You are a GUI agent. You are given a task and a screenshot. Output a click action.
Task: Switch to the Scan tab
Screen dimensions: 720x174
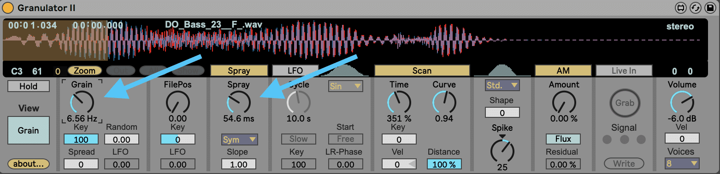click(422, 70)
